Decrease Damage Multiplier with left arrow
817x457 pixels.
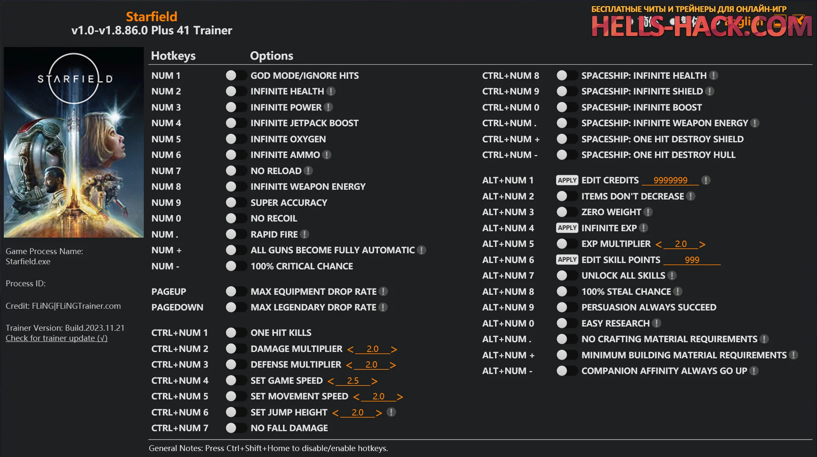tap(350, 349)
